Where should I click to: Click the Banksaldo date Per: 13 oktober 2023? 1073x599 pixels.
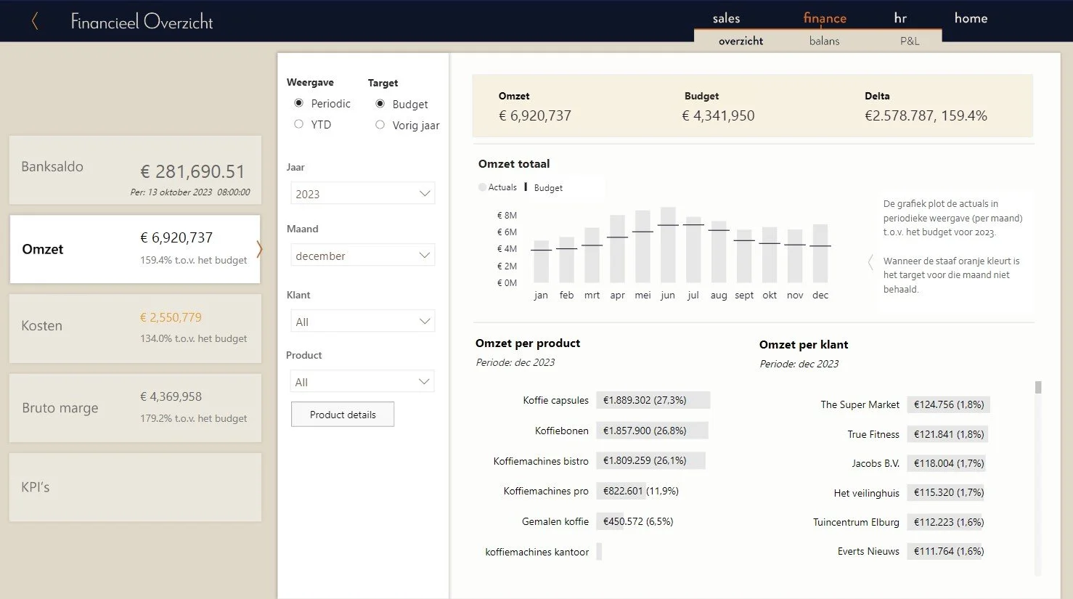(x=190, y=192)
